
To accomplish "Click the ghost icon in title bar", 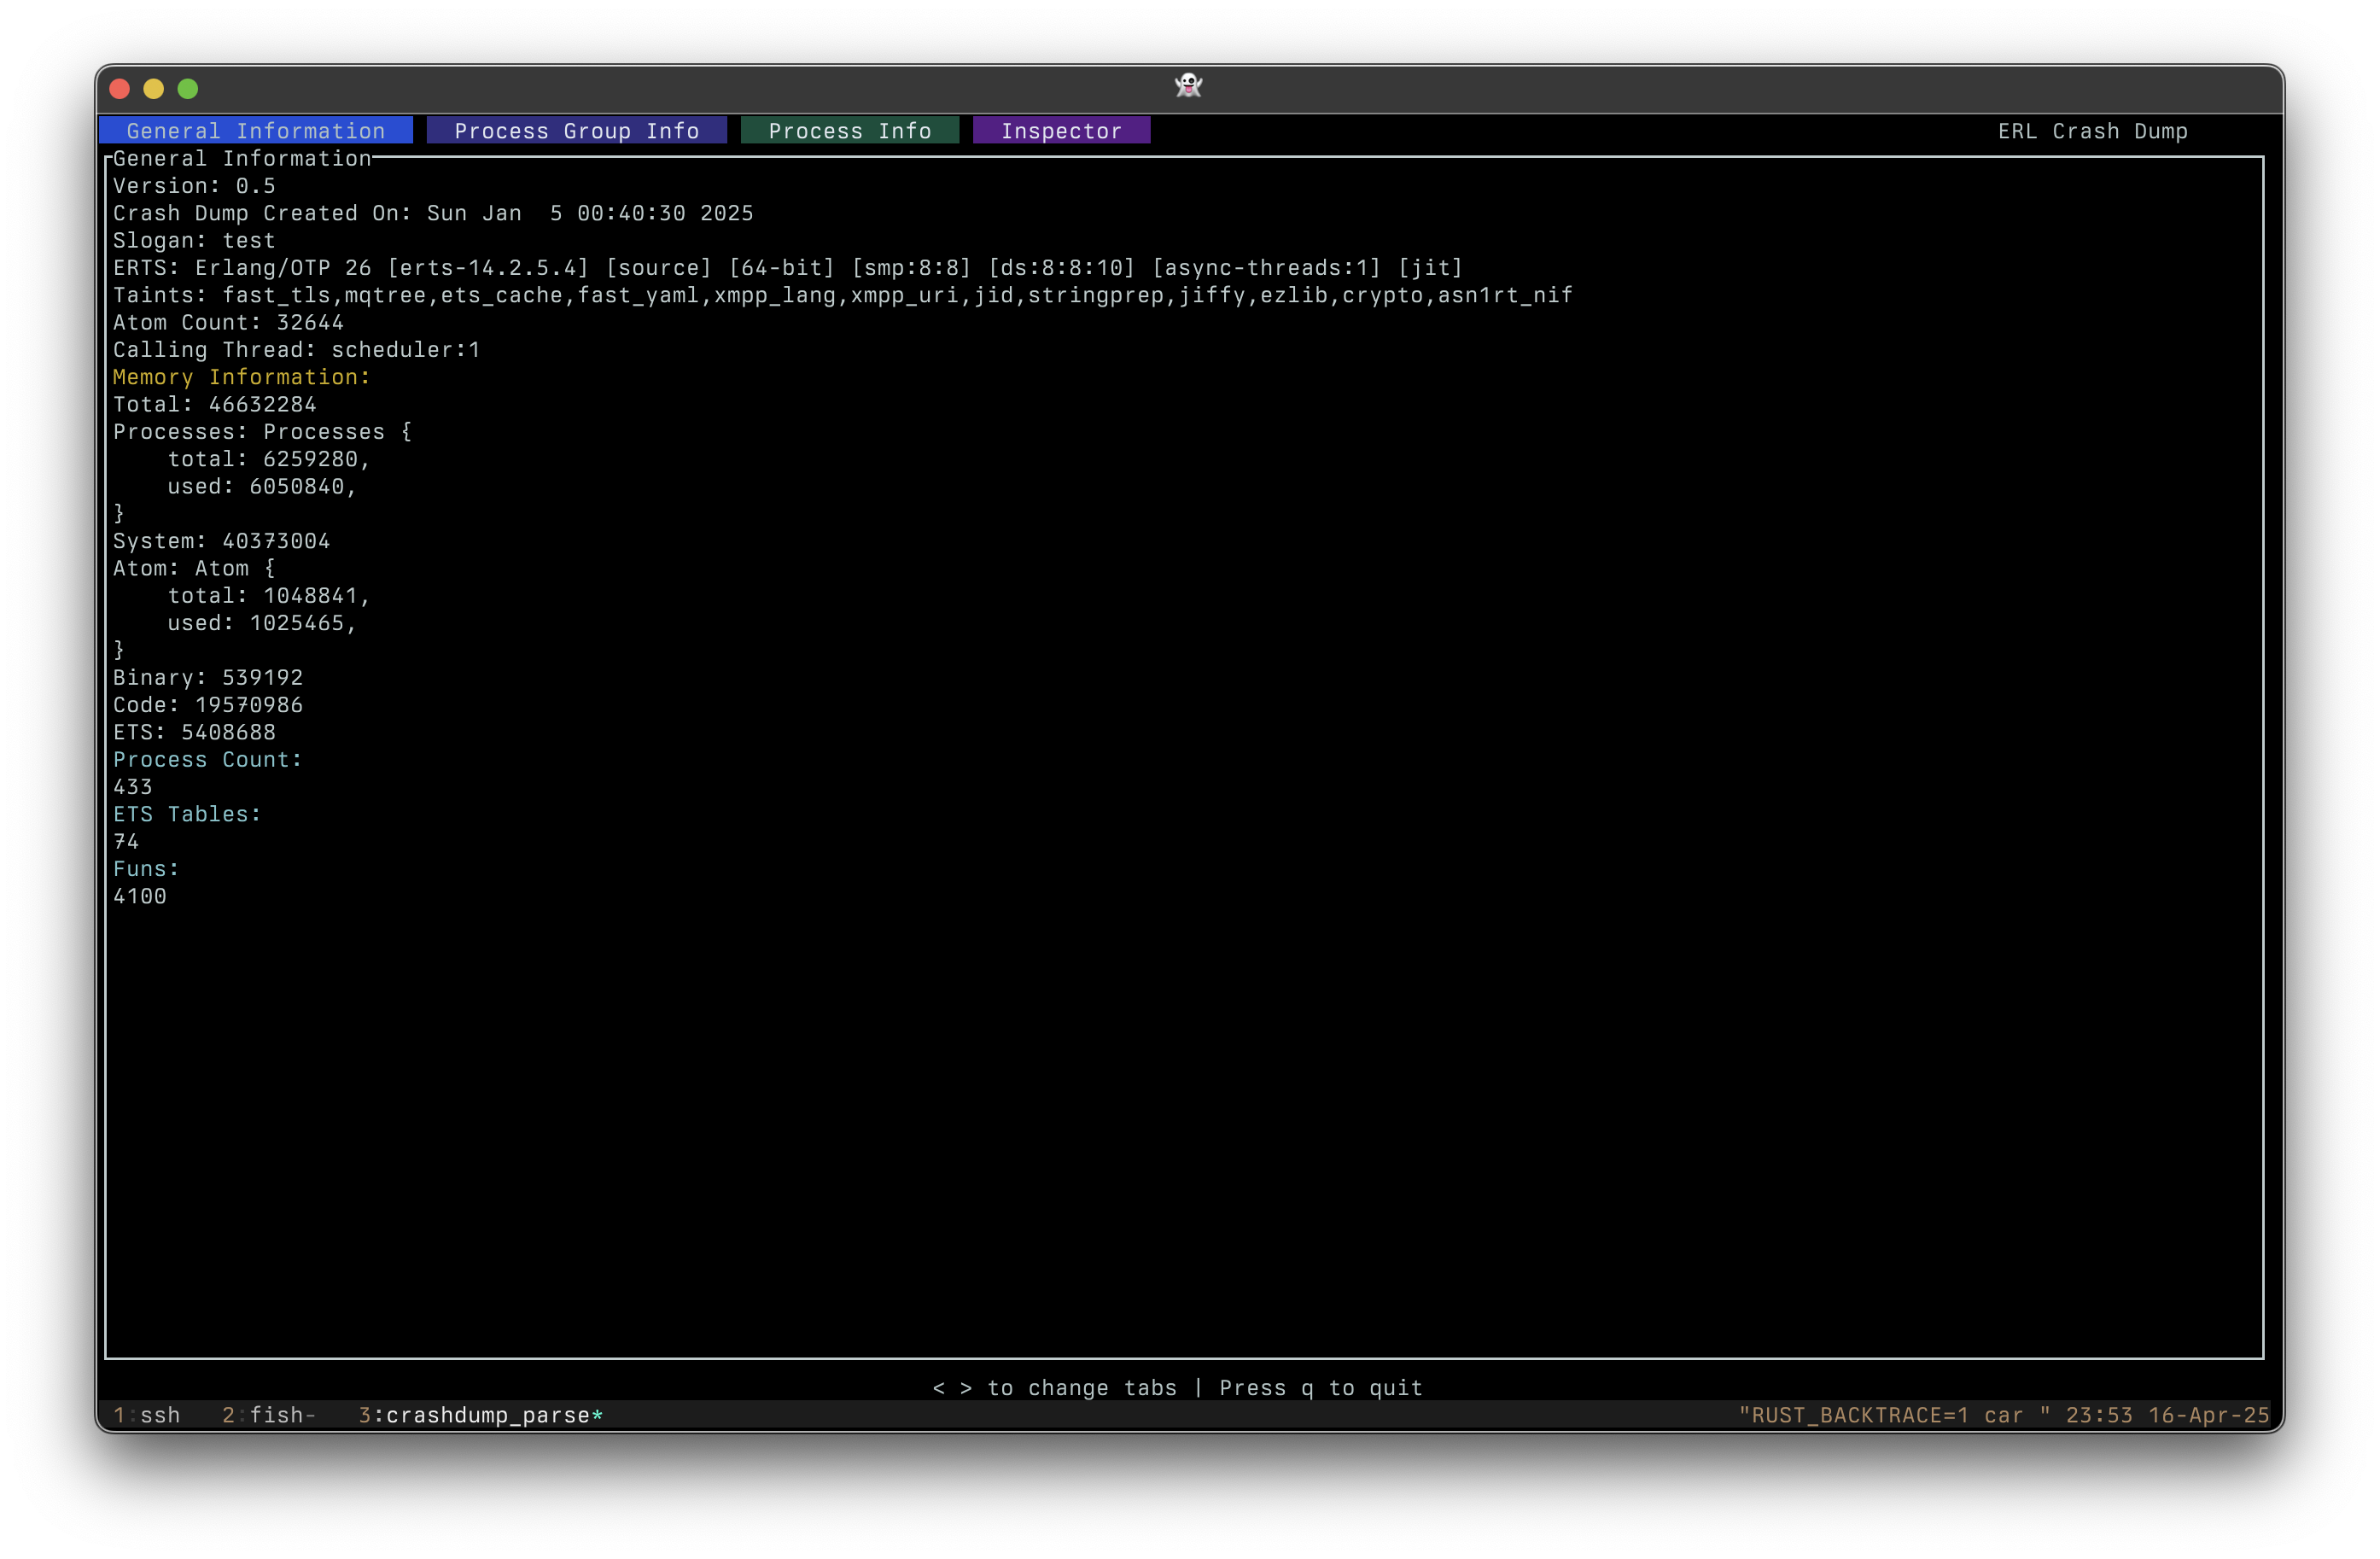I will pos(1188,86).
